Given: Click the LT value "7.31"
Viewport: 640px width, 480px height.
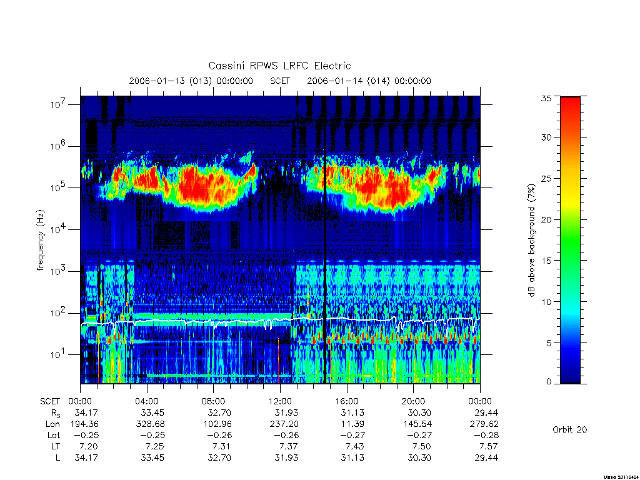Looking at the screenshot, I should coord(222,446).
